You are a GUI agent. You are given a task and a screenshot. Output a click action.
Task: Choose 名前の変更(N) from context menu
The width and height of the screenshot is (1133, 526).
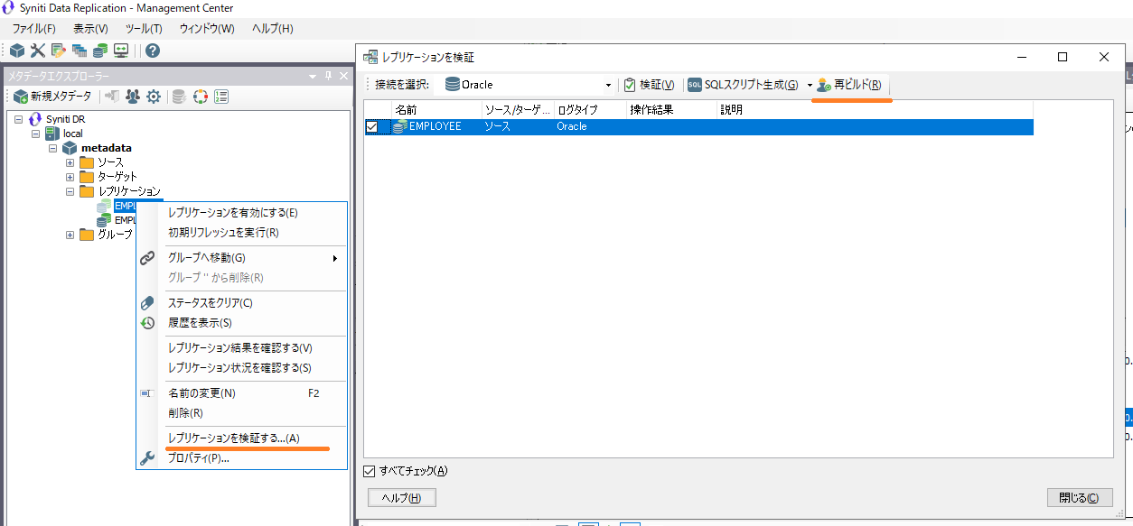(x=241, y=393)
